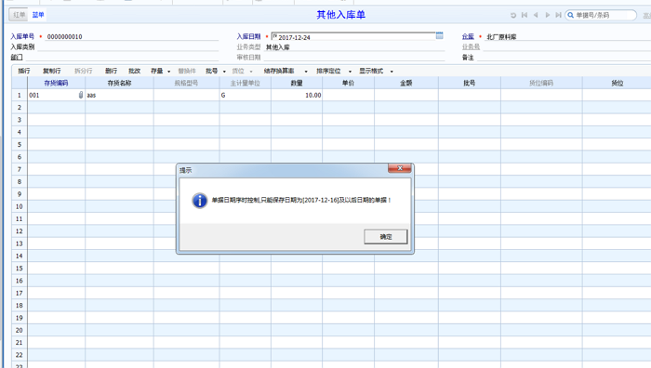Jump to the last record arrow
Viewport: 651px width, 368px height.
coord(558,15)
